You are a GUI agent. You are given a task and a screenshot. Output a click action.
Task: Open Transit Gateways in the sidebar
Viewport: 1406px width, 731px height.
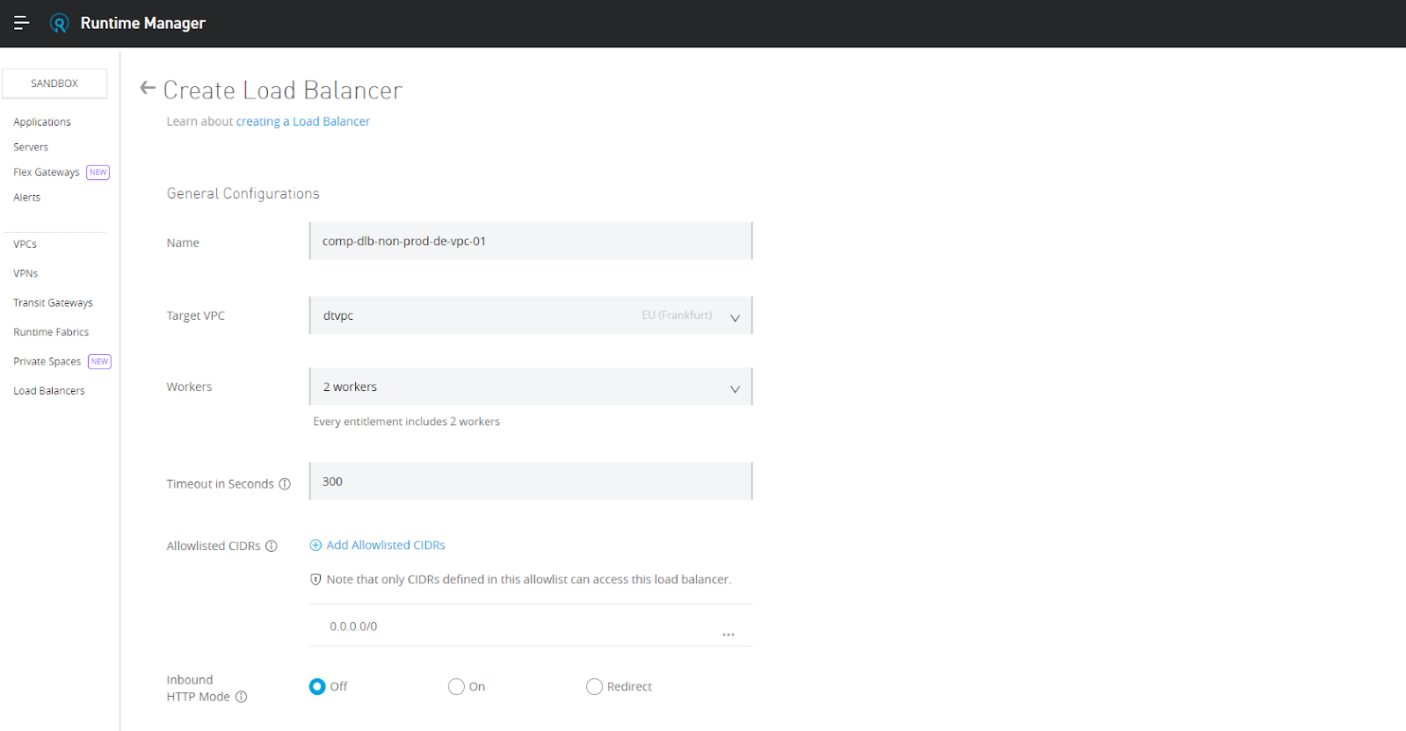pos(53,302)
